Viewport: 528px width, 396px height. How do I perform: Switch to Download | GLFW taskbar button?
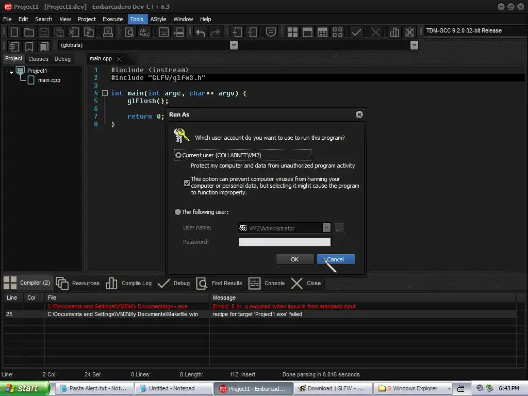pyautogui.click(x=333, y=388)
